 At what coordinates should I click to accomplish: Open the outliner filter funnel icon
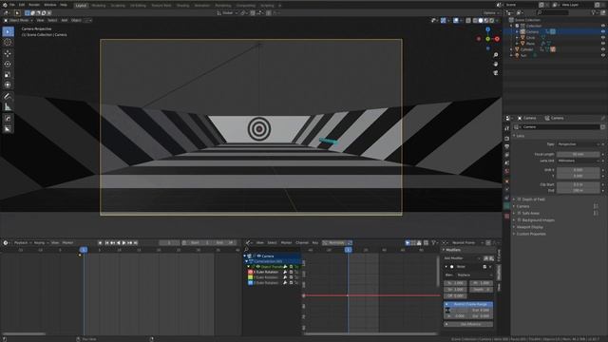coord(593,12)
